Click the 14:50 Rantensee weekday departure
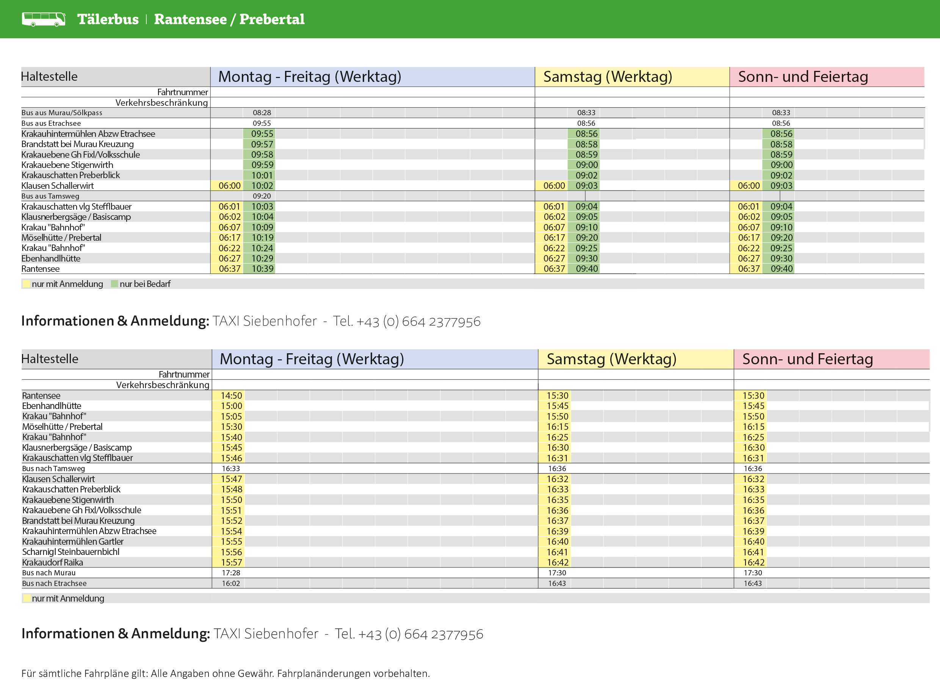This screenshot has width=940, height=691. [231, 396]
